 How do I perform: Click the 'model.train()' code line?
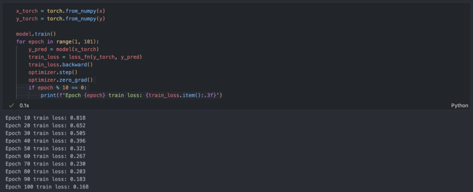pos(36,34)
